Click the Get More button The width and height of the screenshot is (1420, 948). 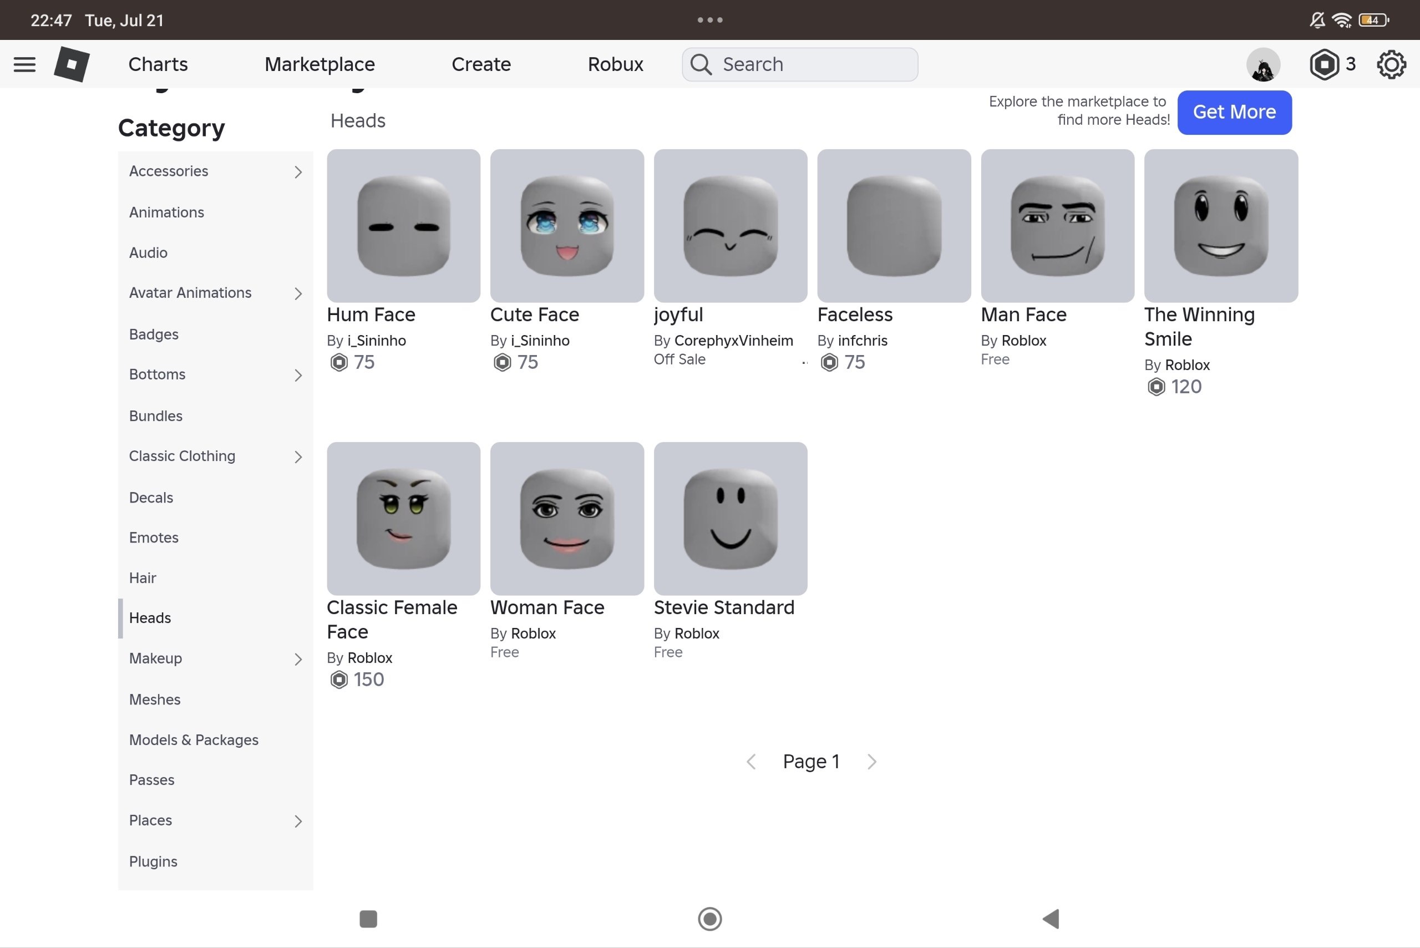coord(1234,113)
